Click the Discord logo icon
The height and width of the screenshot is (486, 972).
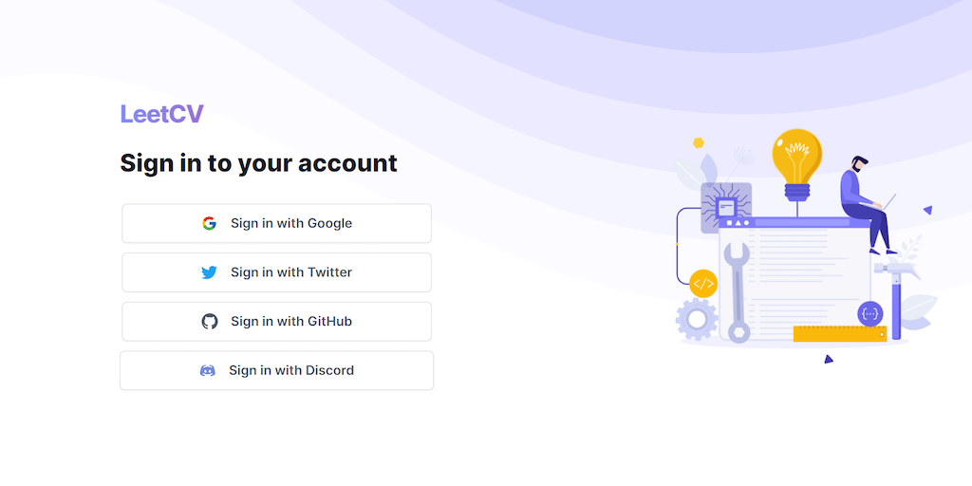[208, 370]
